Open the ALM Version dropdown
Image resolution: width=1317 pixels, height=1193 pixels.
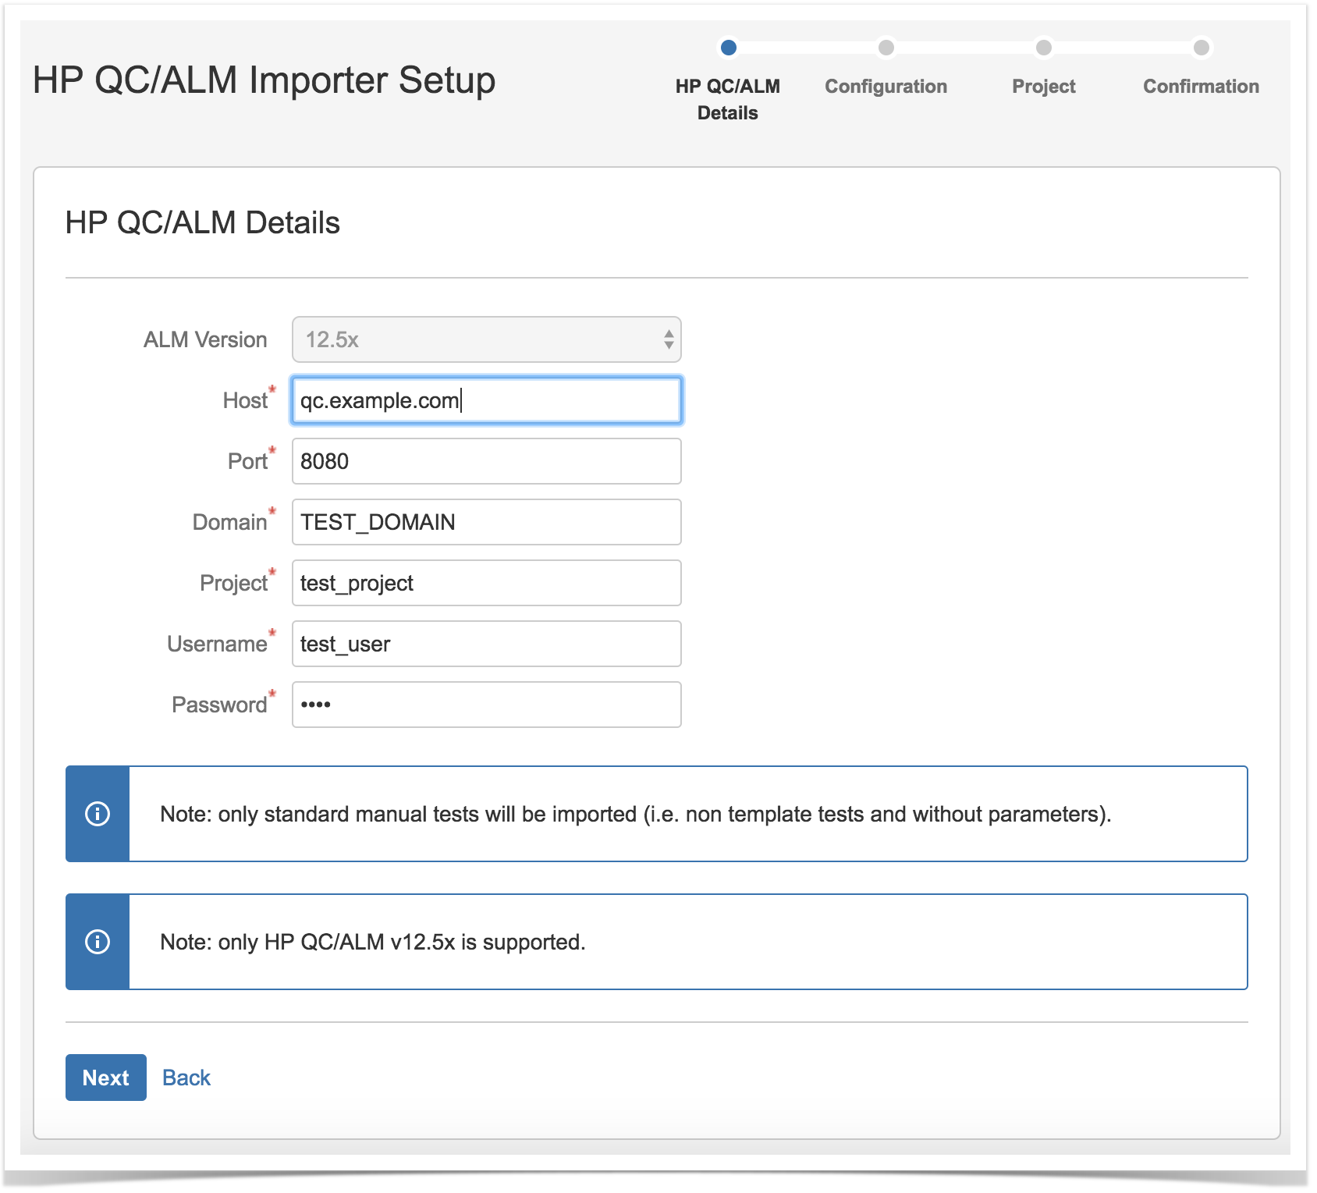coord(486,339)
